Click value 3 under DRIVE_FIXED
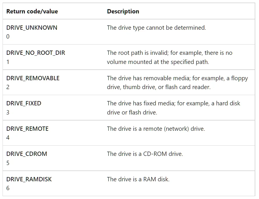 point(8,112)
